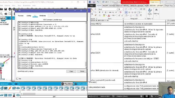Image resolution: width=175 pixels, height=98 pixels.
Task: Switch to Realtime mode
Action: [68, 84]
